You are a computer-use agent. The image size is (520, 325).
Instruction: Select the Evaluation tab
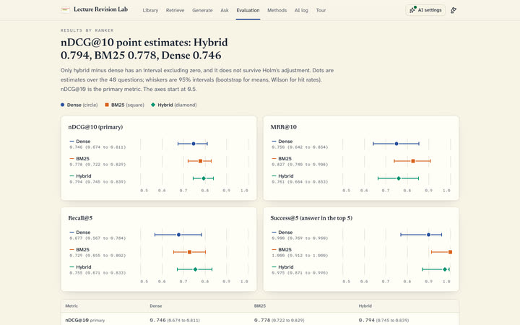(248, 10)
